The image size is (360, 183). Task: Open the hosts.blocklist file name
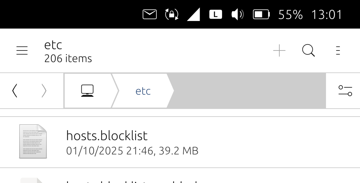pos(107,136)
